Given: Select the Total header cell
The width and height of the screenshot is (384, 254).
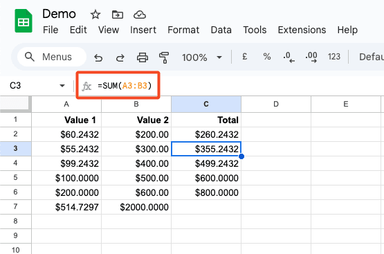Looking at the screenshot, I should [x=206, y=120].
